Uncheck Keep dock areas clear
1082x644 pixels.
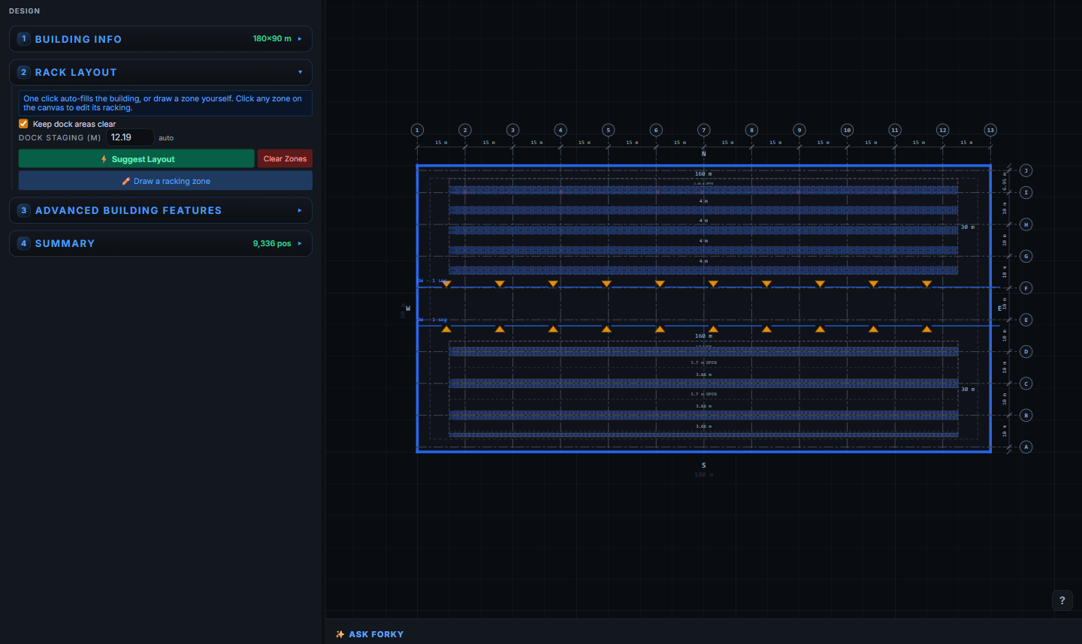(23, 124)
